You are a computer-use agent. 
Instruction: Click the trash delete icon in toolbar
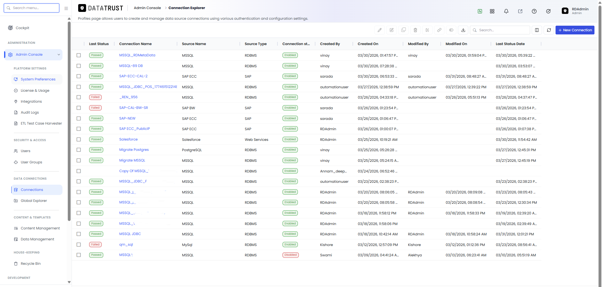coord(415,30)
